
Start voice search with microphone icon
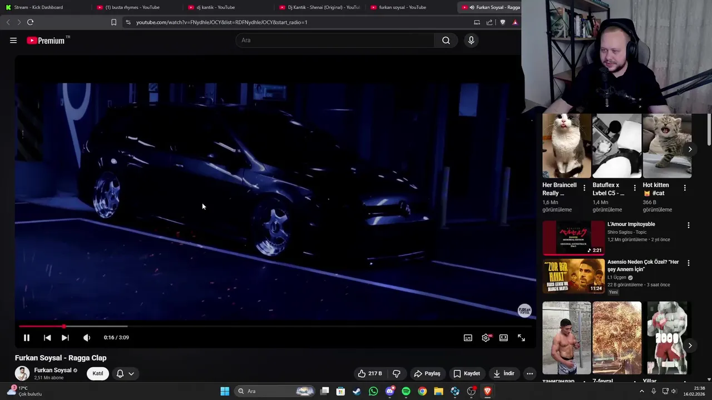(471, 40)
